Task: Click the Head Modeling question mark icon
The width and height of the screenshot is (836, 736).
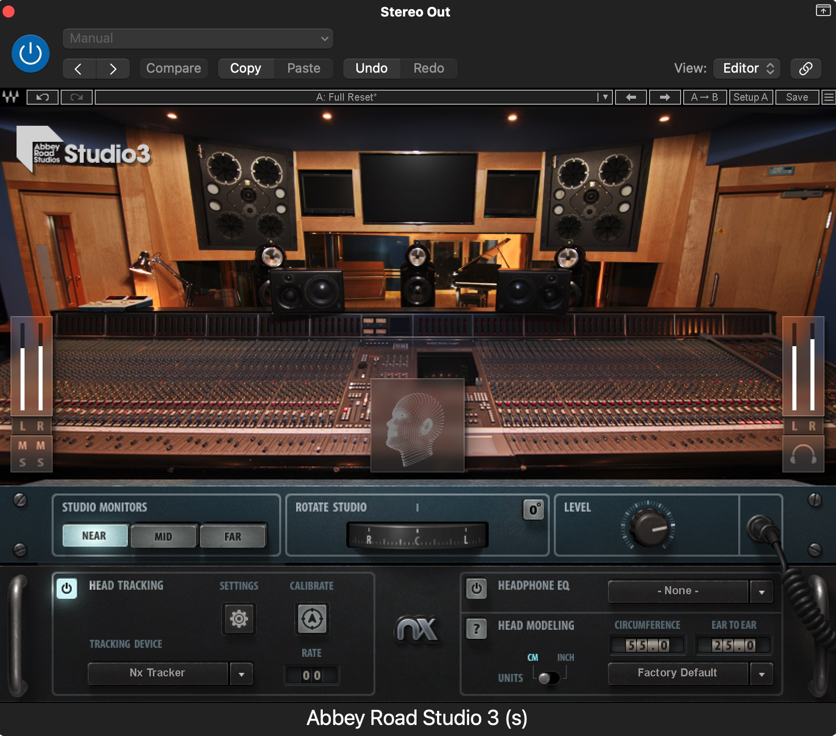Action: (475, 628)
